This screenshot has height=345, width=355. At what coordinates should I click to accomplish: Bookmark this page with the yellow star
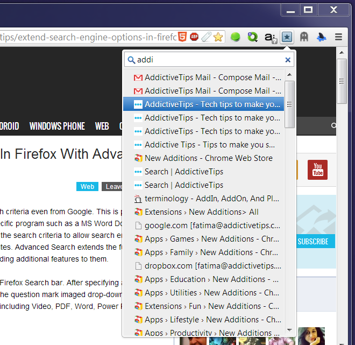[x=218, y=37]
